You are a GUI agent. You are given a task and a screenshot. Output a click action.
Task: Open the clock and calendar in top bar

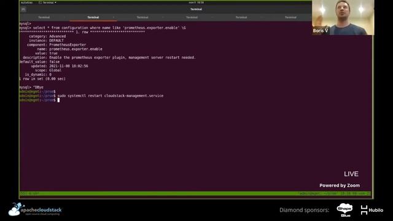[x=196, y=2]
